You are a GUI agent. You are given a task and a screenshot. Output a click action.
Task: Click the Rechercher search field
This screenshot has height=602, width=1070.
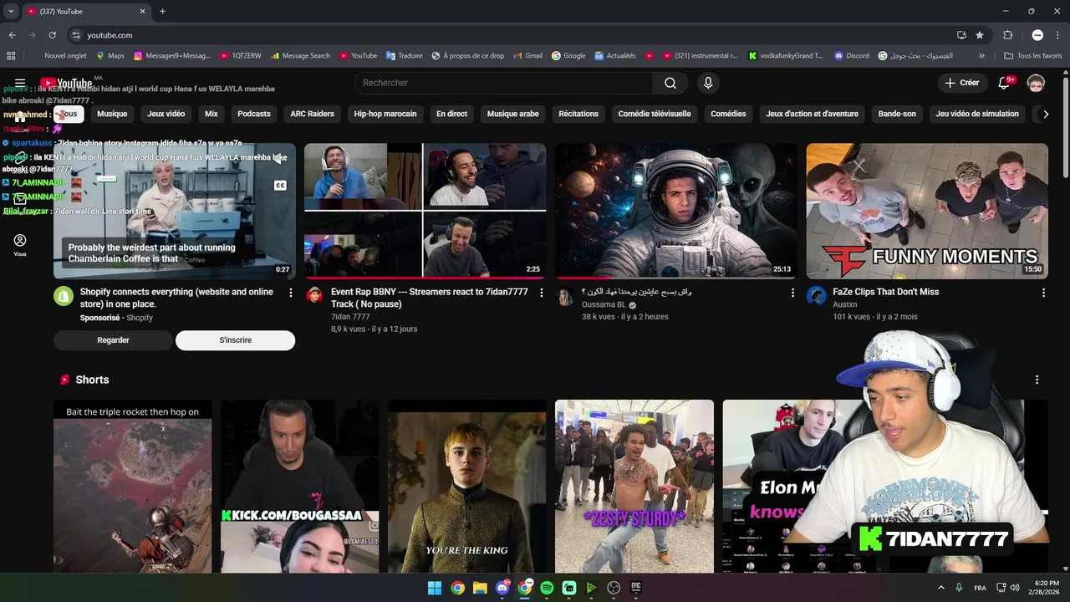tap(503, 83)
